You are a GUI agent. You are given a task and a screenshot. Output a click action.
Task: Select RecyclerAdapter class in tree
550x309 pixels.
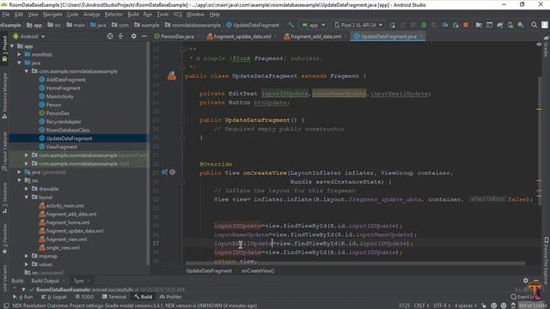pyautogui.click(x=64, y=122)
